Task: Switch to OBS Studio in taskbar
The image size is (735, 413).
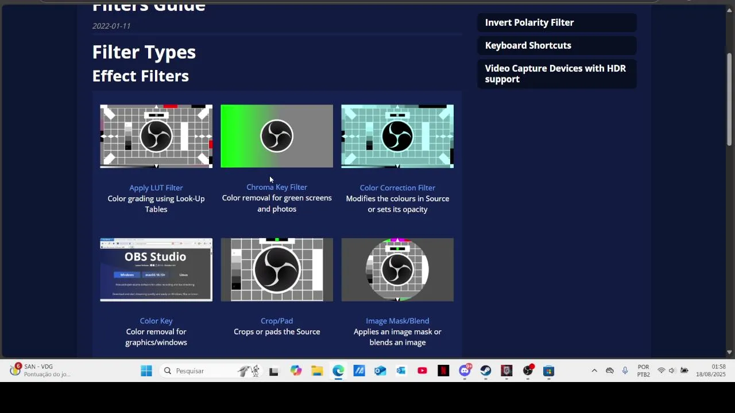Action: pos(528,371)
